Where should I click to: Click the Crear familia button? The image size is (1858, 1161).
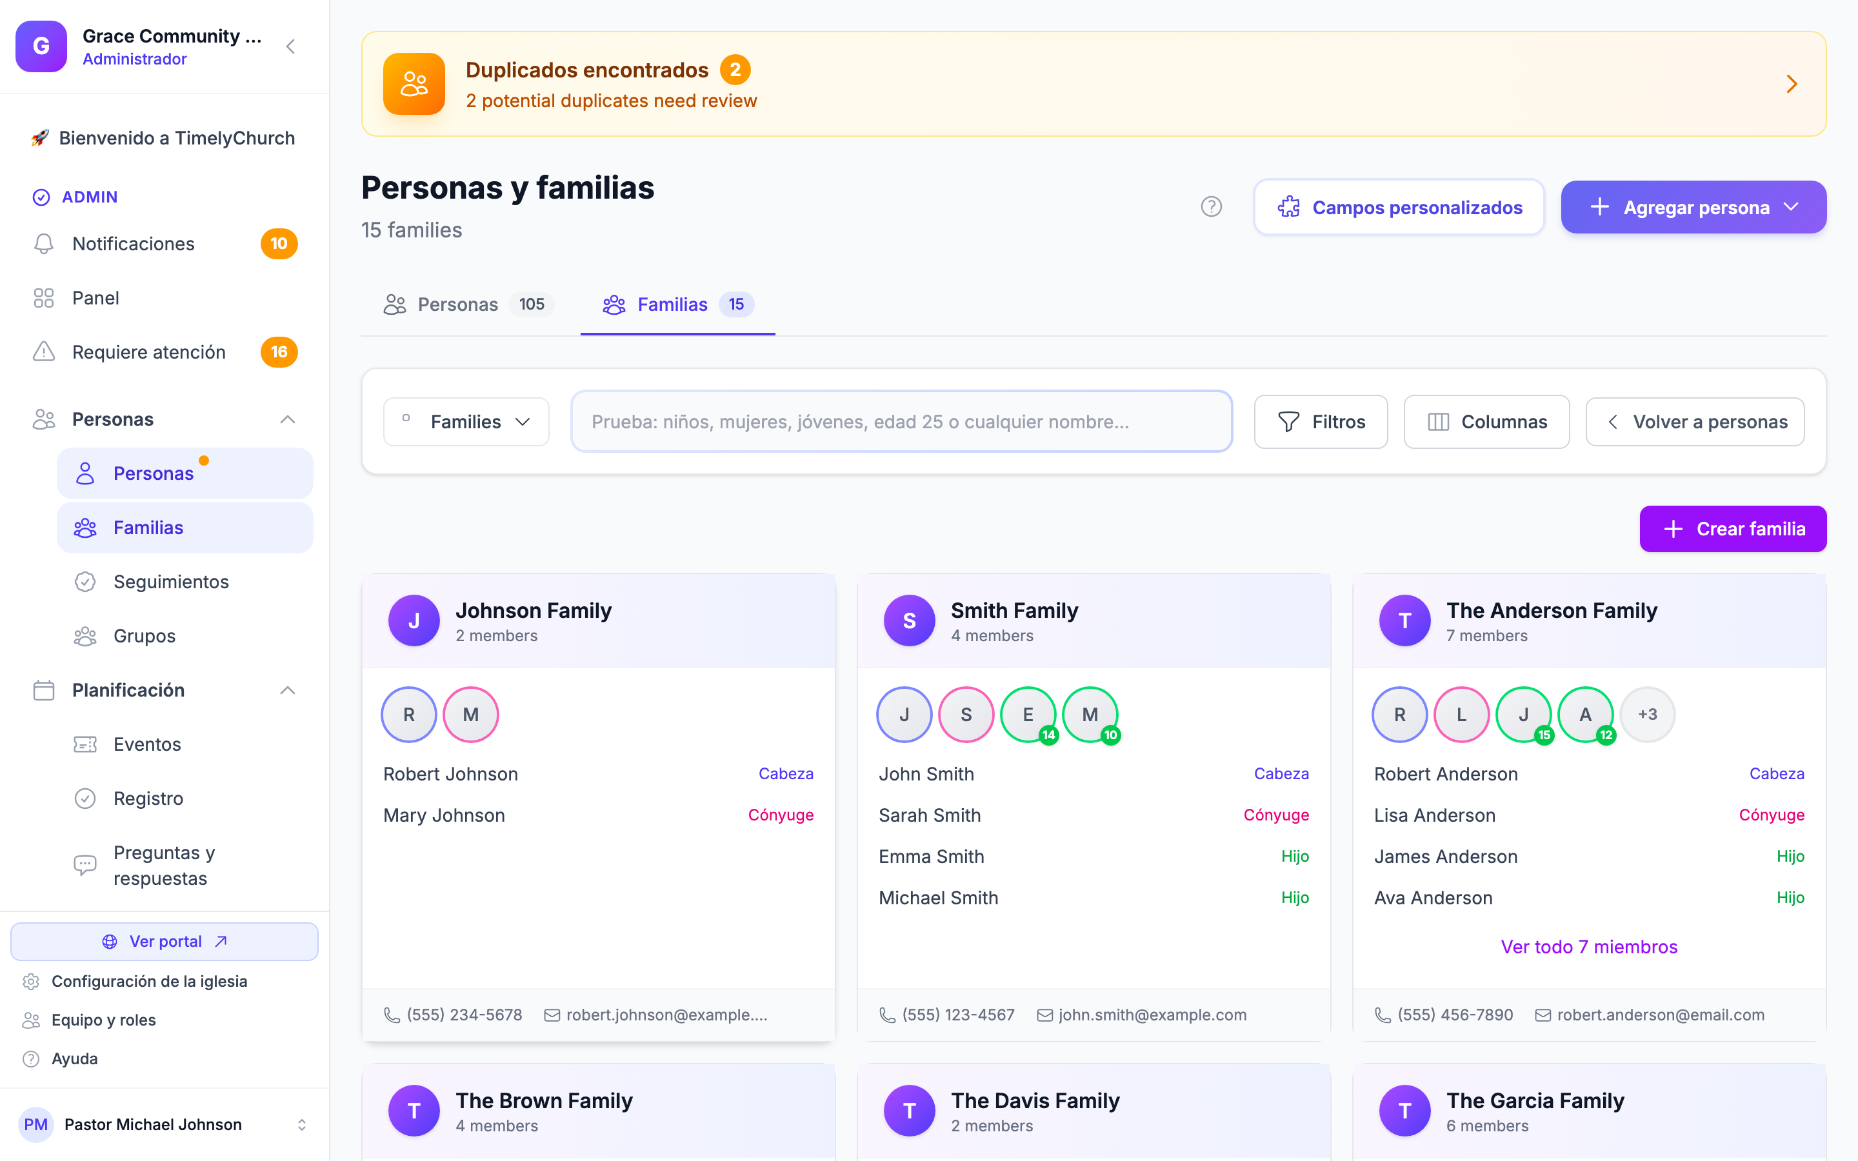1733,529
